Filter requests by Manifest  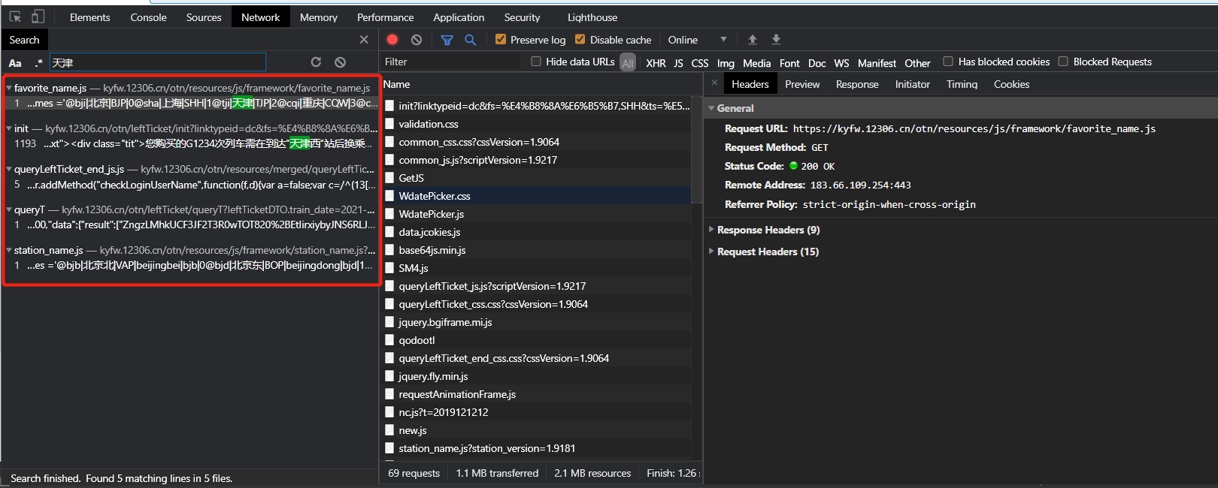point(877,63)
